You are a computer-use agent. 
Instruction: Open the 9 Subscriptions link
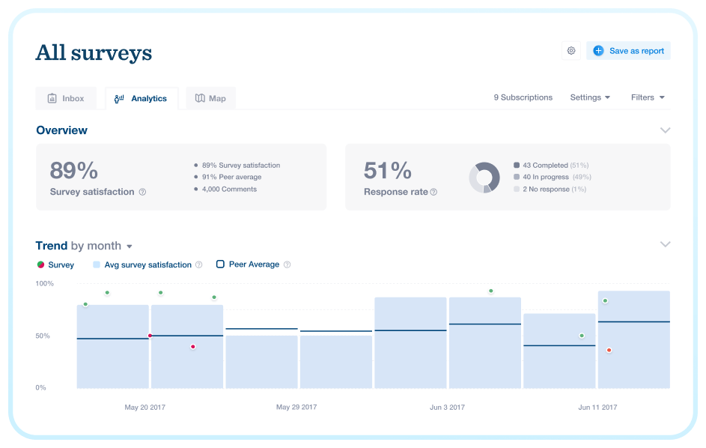coord(523,97)
